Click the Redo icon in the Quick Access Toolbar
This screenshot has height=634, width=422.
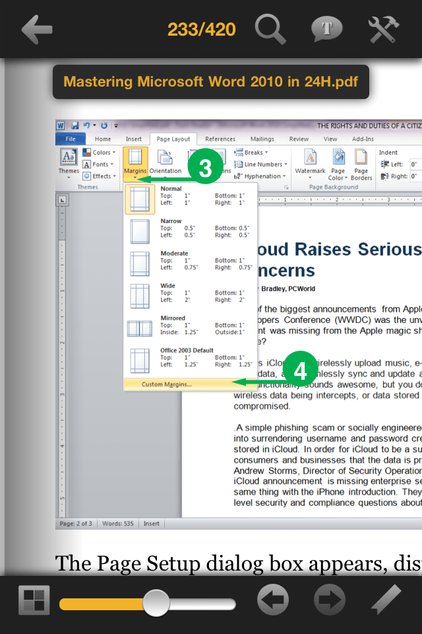click(x=104, y=125)
